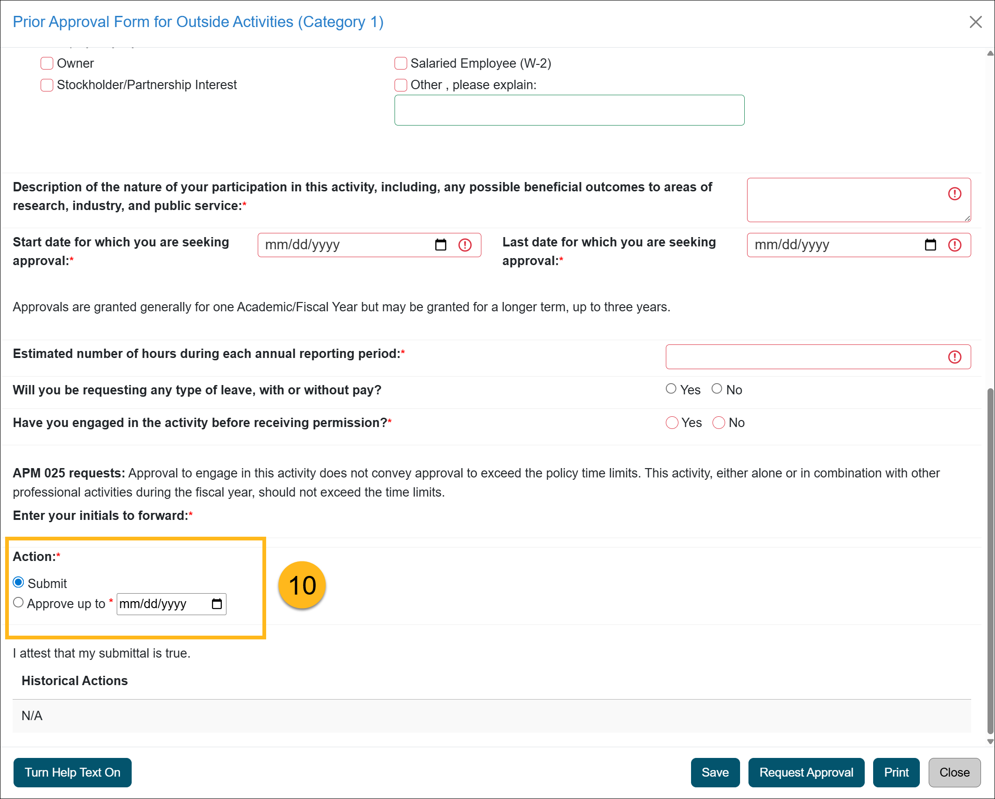This screenshot has width=995, height=799.
Task: Check the Other, please explain box
Action: [401, 85]
